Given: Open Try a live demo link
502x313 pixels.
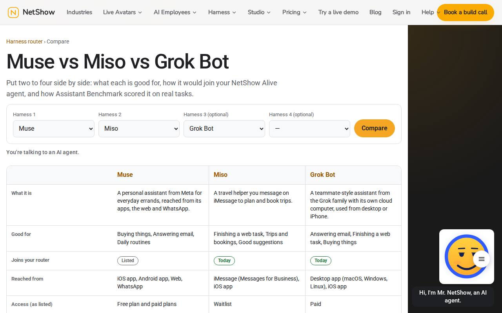Looking at the screenshot, I should click(338, 12).
